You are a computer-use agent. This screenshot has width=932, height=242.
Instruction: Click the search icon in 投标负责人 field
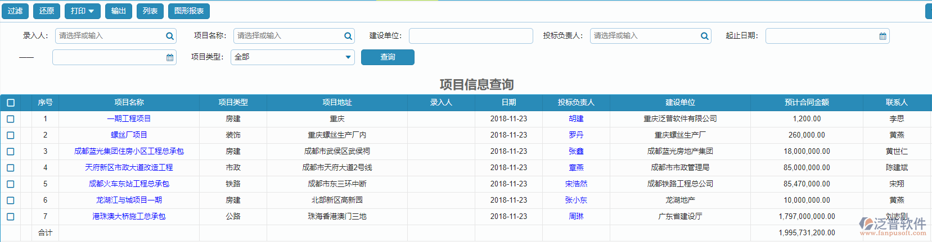(704, 36)
